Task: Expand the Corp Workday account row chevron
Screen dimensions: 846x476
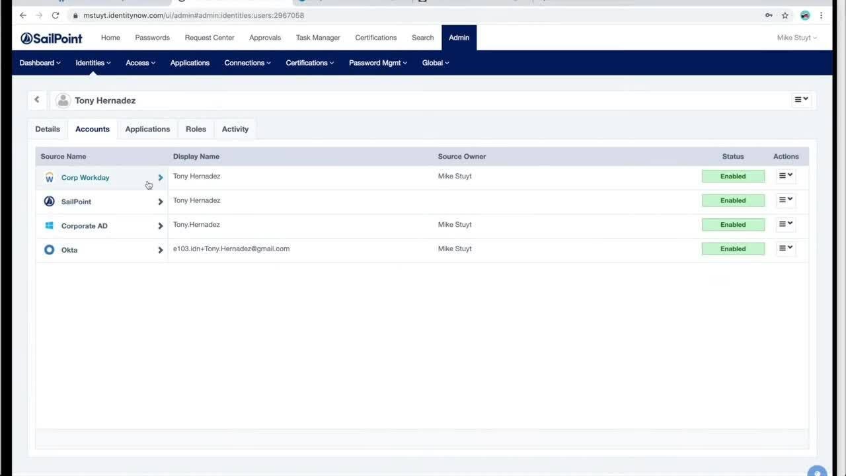Action: pos(160,177)
